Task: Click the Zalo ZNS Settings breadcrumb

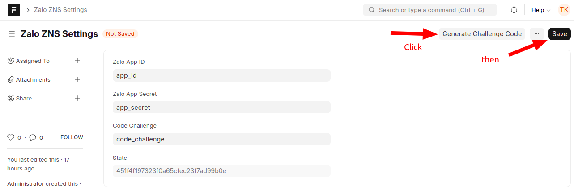Action: tap(60, 10)
